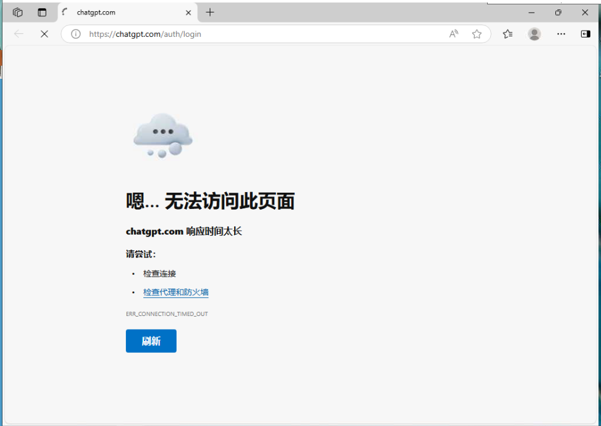Image resolution: width=601 pixels, height=426 pixels.
Task: Open the Favorites list icon
Action: tap(508, 34)
